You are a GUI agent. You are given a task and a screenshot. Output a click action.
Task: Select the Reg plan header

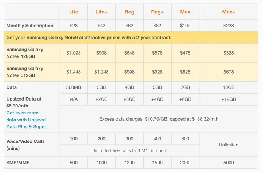[x=129, y=12]
